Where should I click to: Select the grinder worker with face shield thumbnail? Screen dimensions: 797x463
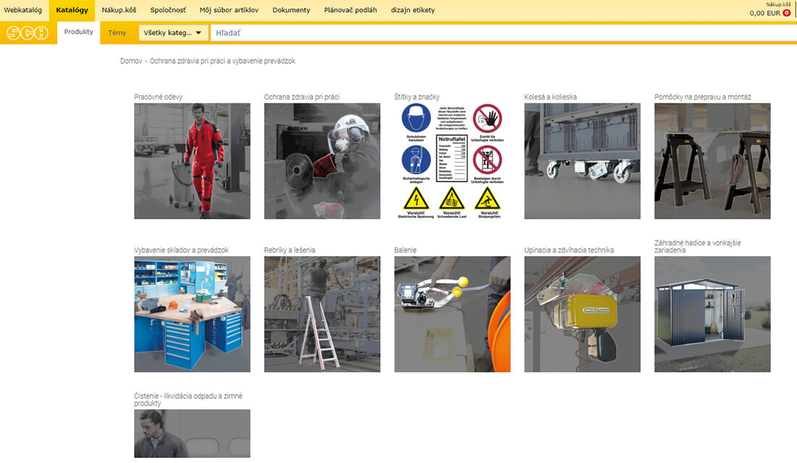[322, 161]
